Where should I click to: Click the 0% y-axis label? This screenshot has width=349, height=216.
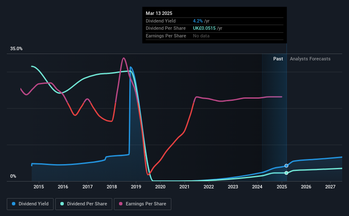coord(13,176)
